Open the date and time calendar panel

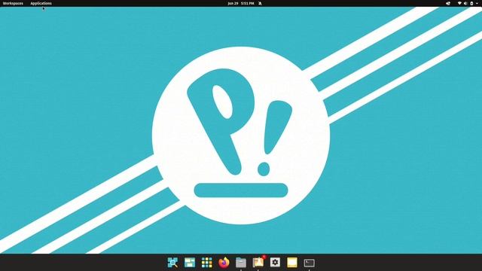241,3
